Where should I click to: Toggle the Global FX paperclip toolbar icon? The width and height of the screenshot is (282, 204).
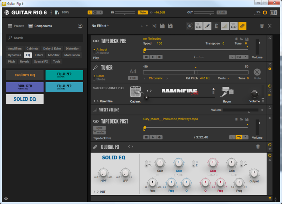tap(242, 26)
